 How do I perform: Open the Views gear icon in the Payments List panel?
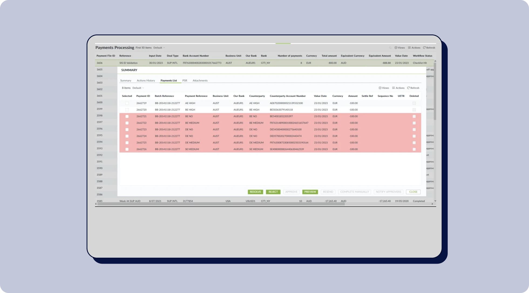380,88
